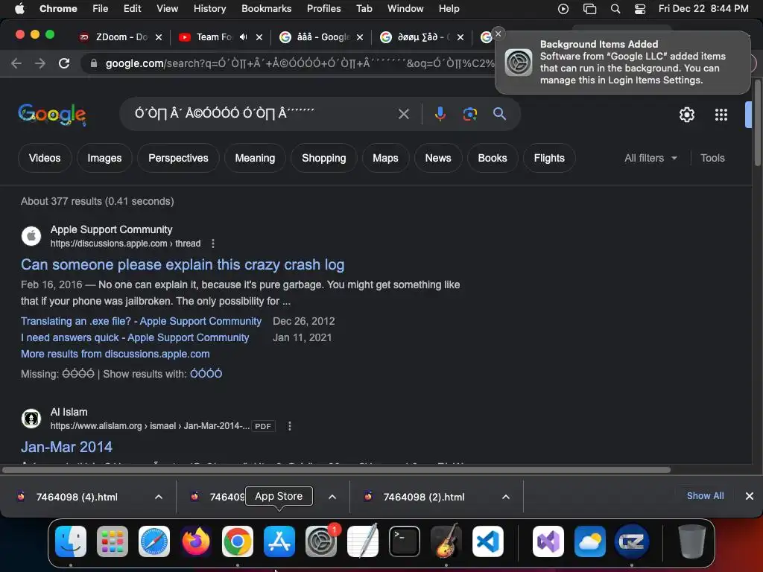Open Spotlight search in menu bar

[x=615, y=9]
